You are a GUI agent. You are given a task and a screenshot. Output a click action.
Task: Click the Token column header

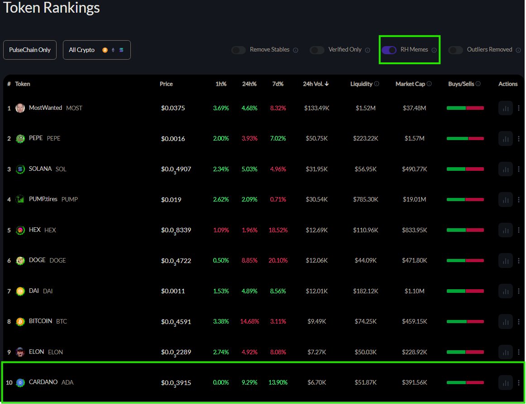[23, 84]
